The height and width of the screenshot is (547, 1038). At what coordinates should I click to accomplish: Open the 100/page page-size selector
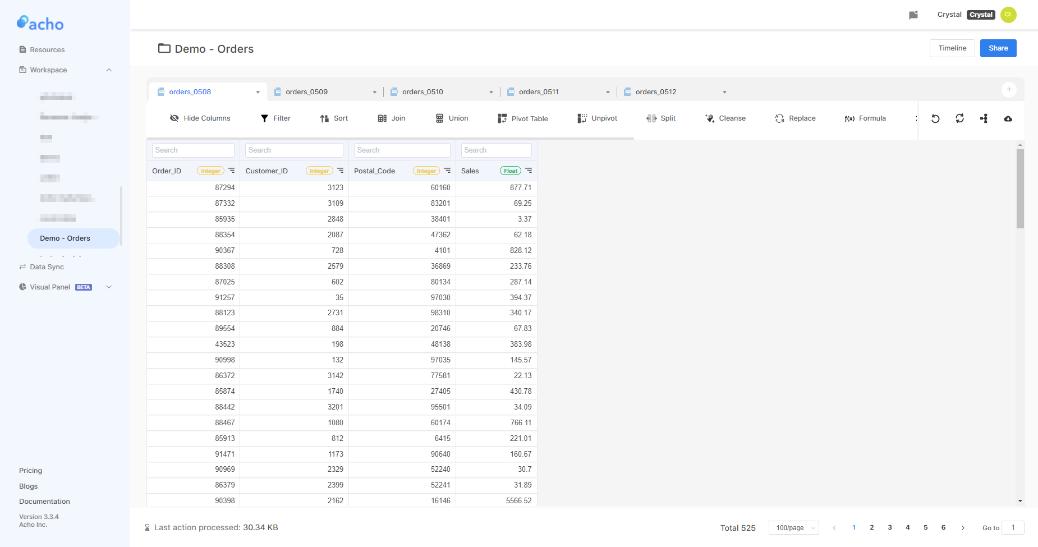tap(793, 527)
